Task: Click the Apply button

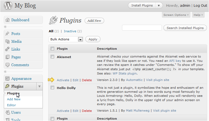Action: point(93,39)
